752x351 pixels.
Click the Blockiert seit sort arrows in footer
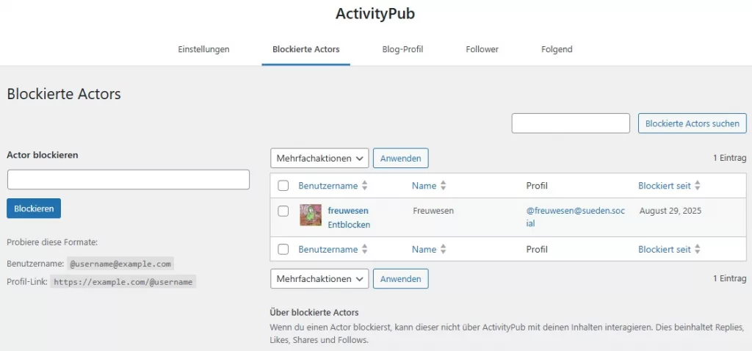tap(698, 250)
